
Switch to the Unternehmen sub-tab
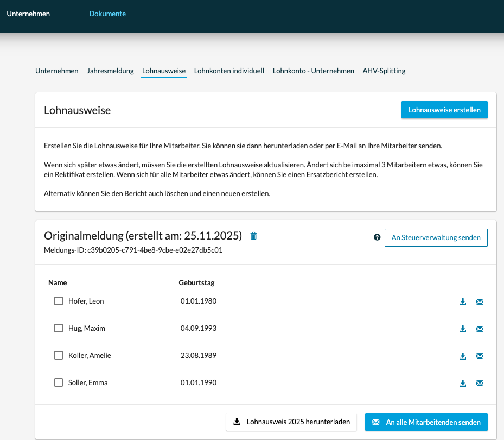[x=57, y=71]
